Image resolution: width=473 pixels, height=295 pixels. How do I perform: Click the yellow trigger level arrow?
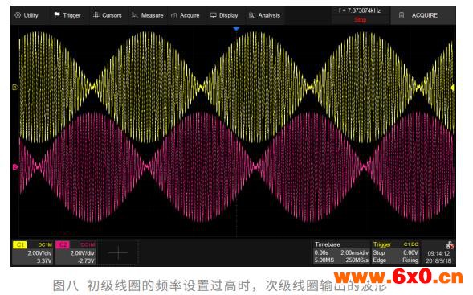(x=452, y=88)
